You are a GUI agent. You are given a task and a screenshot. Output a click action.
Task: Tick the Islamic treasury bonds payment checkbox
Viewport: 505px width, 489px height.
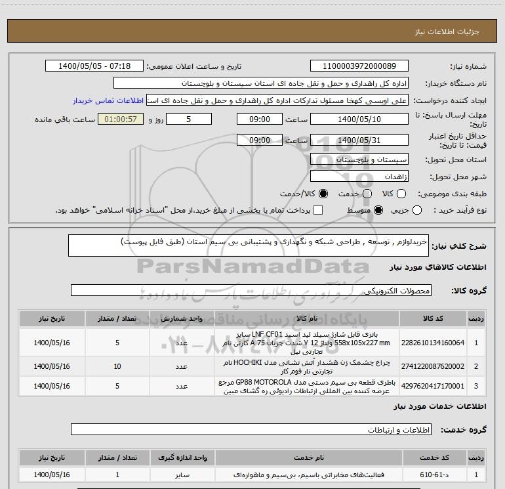pyautogui.click(x=318, y=210)
